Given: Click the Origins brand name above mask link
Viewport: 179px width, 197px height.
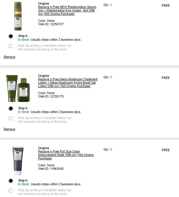Looking at the screenshot, I should [44, 148].
